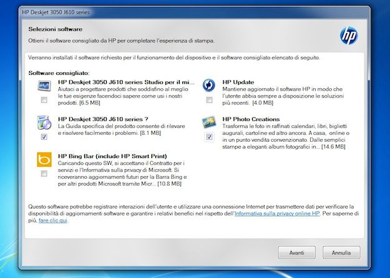Click the HP Photo Creations picture icon
Image resolution: width=390 pixels, height=278 pixels.
tap(209, 122)
